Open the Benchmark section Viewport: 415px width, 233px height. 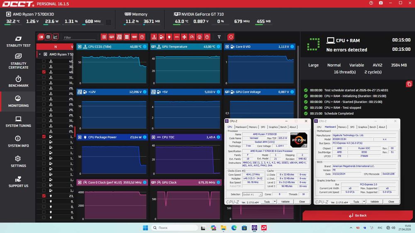18,82
